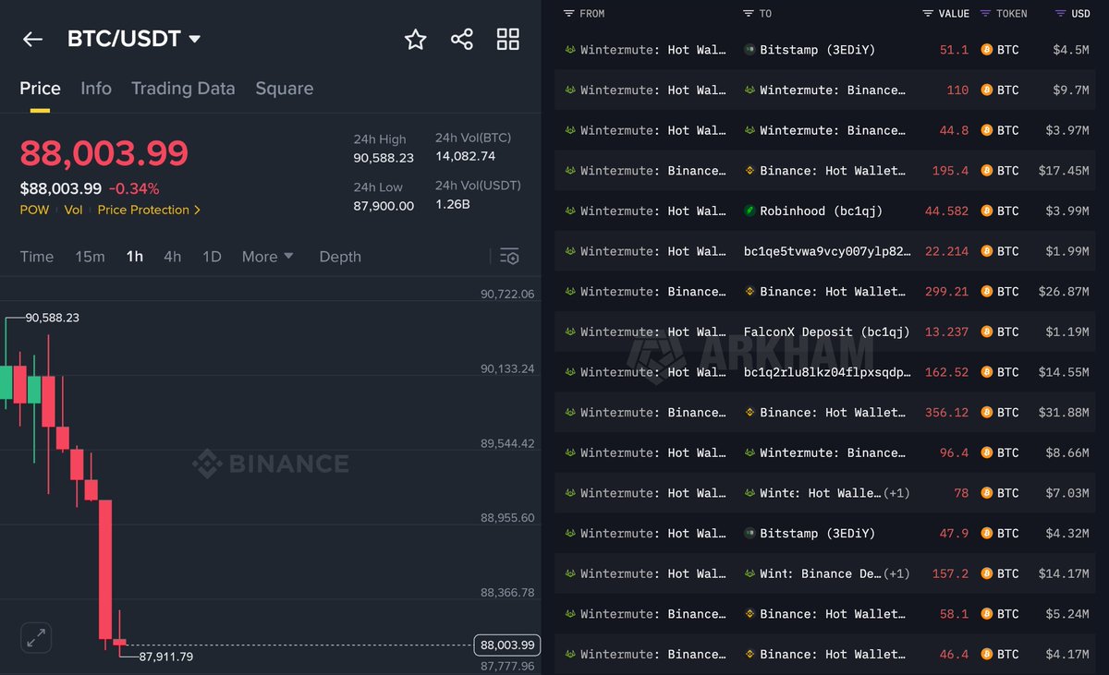Click the -0.34% price change

(134, 188)
